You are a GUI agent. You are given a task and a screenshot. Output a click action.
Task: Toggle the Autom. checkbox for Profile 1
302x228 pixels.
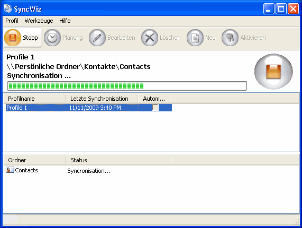(x=155, y=108)
